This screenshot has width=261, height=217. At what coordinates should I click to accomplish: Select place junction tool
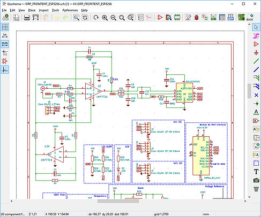[x=256, y=104]
